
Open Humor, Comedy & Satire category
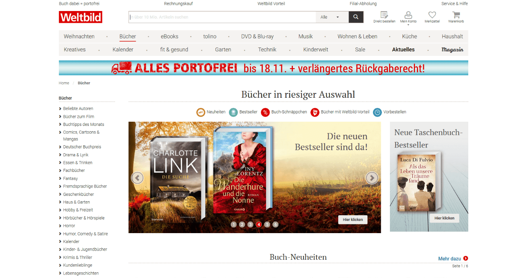86,234
